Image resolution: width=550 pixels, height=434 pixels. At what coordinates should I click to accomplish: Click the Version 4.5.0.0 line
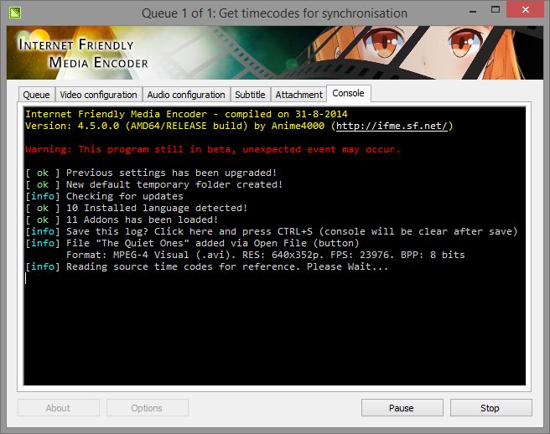tap(239, 126)
